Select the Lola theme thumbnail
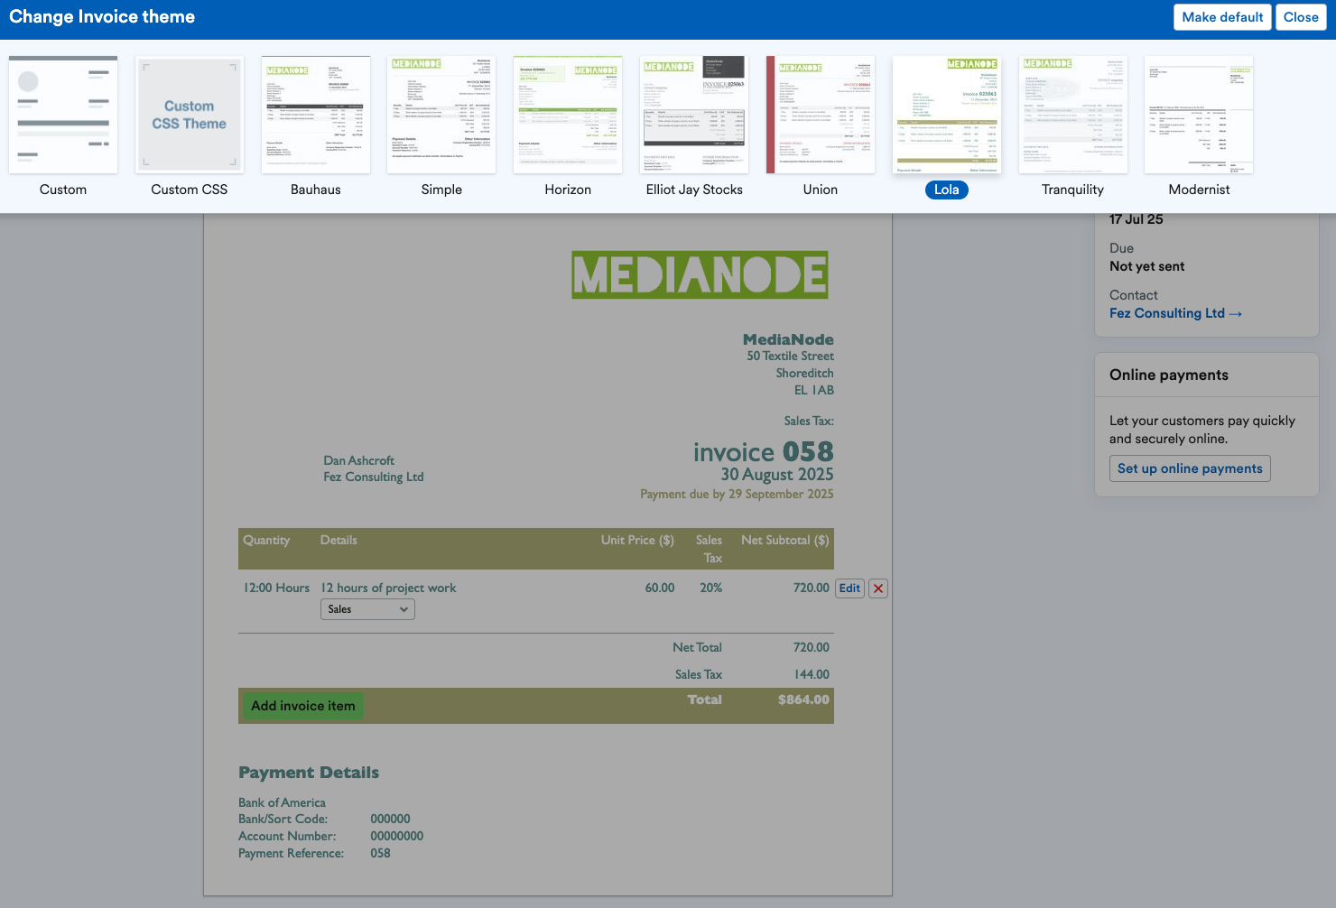 [x=947, y=115]
